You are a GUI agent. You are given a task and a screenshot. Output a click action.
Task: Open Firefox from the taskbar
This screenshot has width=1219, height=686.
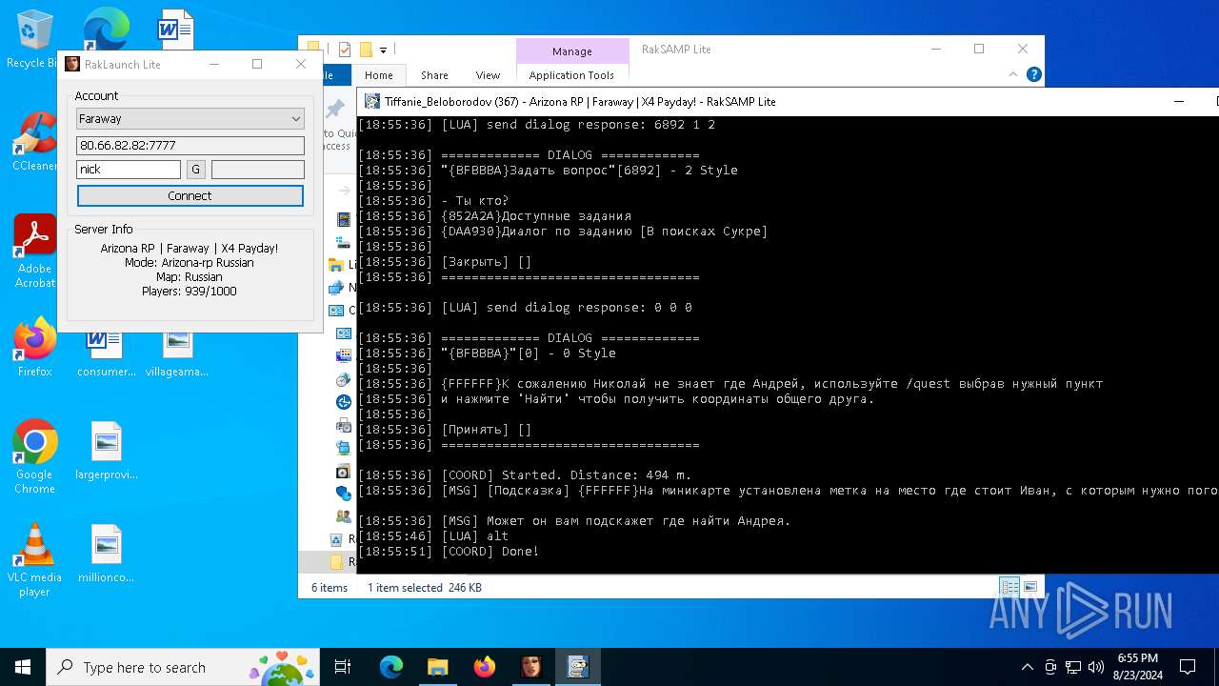[484, 667]
